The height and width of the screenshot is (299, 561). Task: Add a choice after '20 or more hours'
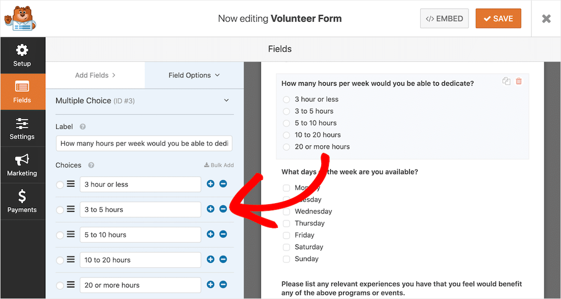coord(210,284)
